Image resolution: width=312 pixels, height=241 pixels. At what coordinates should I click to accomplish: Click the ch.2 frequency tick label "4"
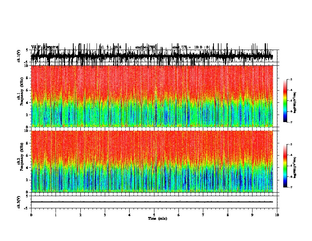pyautogui.click(x=28, y=168)
